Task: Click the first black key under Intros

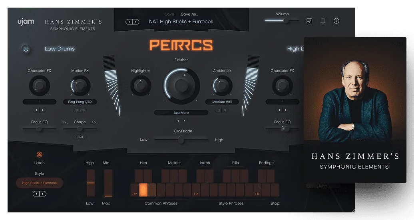Action: (200, 176)
